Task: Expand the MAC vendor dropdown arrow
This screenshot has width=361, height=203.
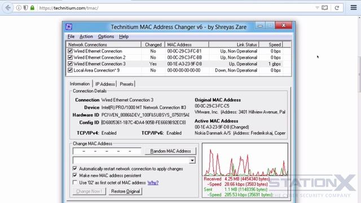Action: 192,160
